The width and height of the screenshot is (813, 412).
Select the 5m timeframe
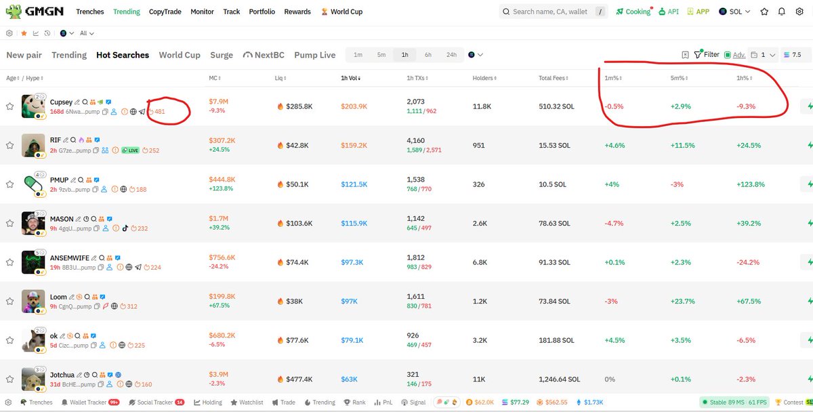point(381,55)
